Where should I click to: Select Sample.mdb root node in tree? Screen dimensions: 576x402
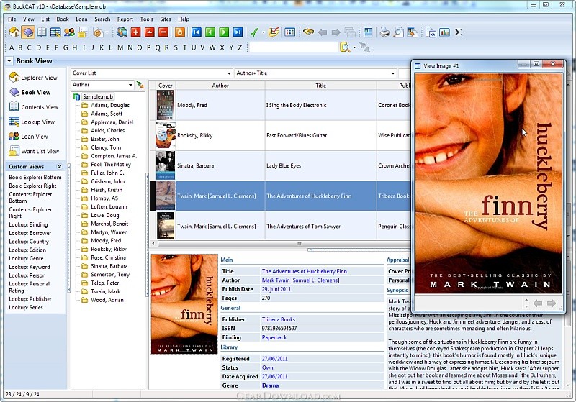pyautogui.click(x=98, y=96)
